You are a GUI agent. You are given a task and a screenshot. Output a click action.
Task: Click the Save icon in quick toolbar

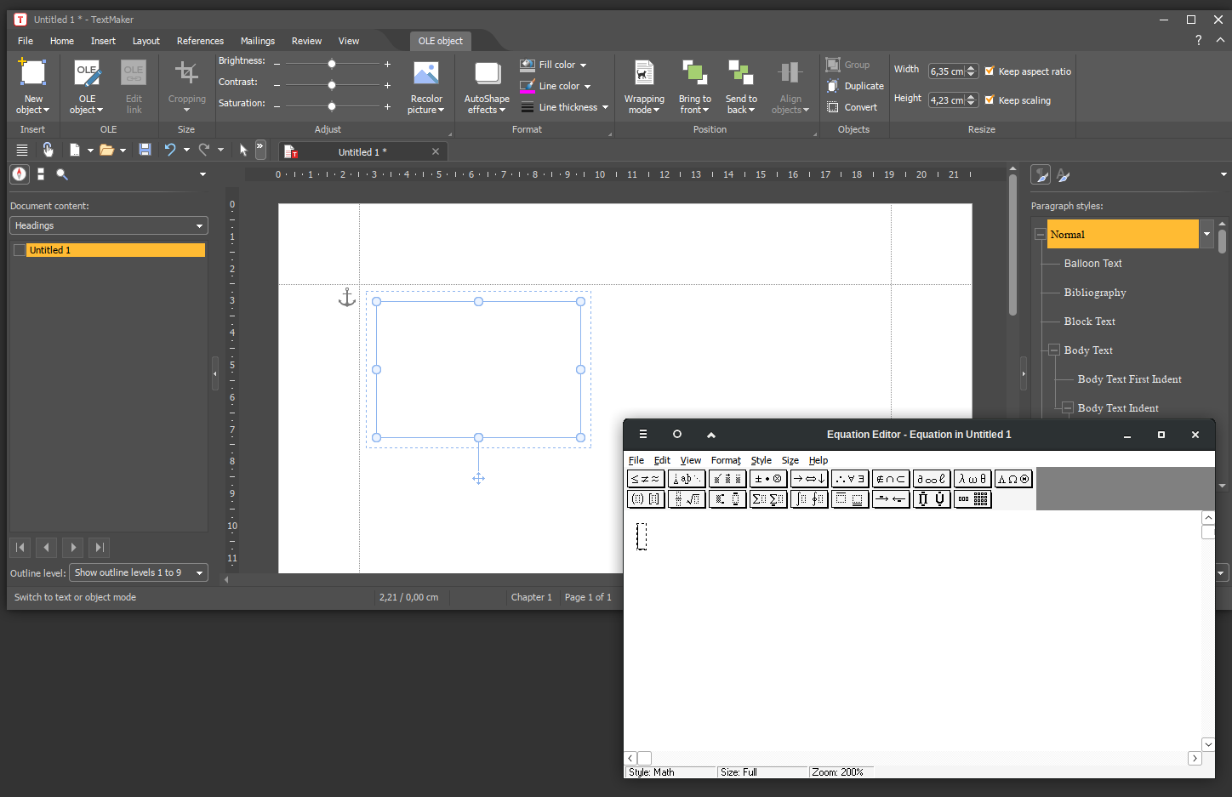coord(145,150)
